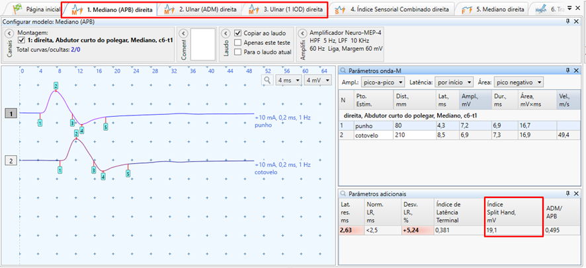Uncheck 'Copiar ao laudo'
586x268 pixels.
coord(237,33)
